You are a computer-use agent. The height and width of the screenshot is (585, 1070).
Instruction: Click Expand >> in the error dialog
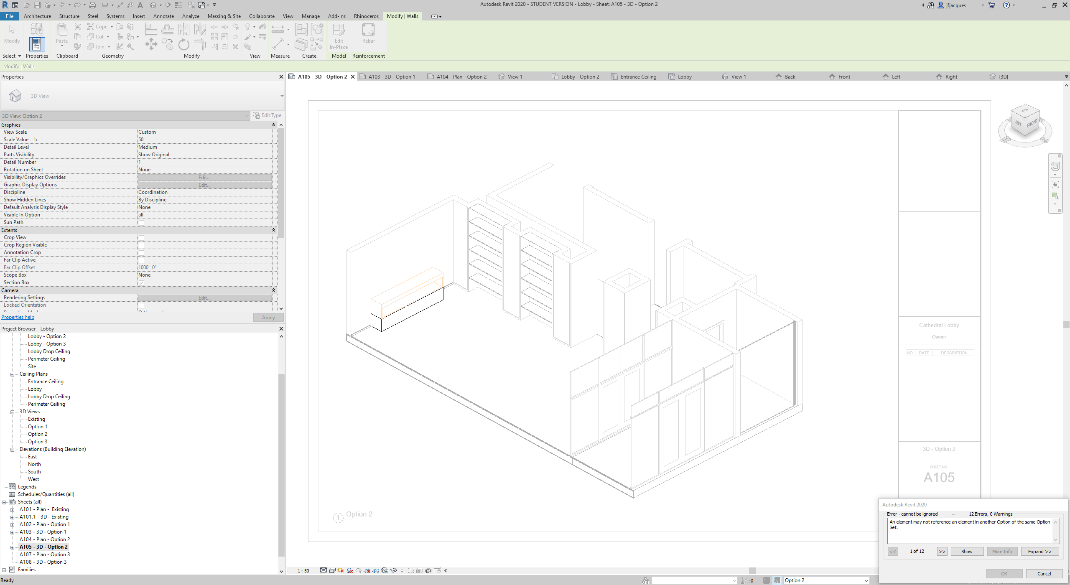coord(1039,551)
